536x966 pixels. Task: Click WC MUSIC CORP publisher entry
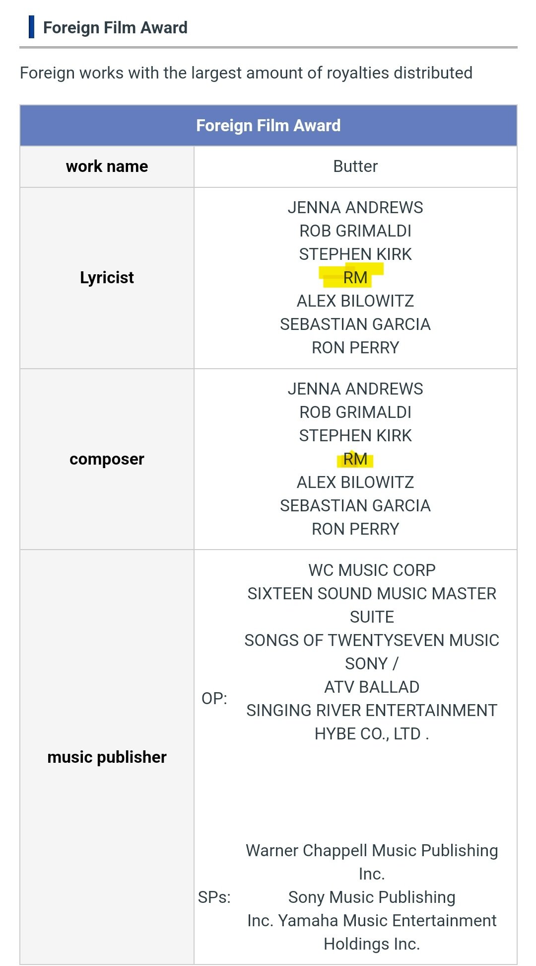(x=372, y=570)
